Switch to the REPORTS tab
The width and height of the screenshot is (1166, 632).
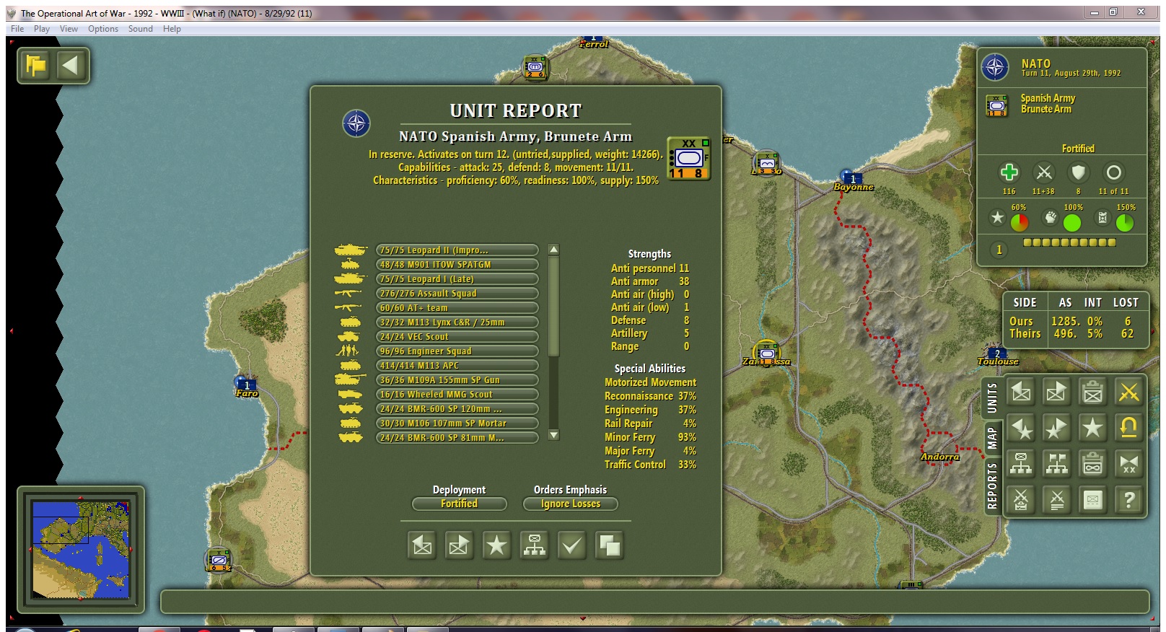click(992, 486)
